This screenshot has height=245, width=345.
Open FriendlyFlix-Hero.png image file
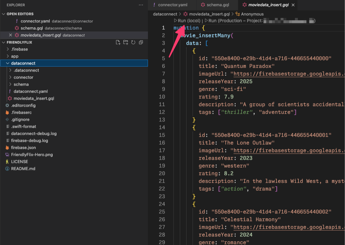pos(32,155)
